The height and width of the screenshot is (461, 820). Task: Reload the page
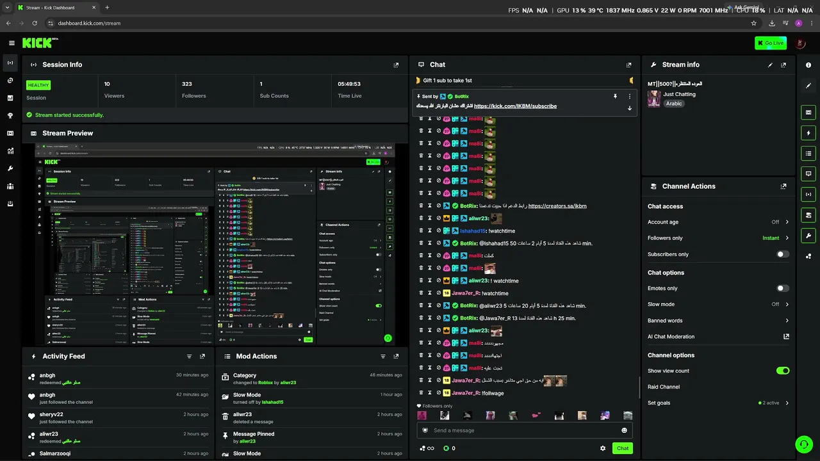[35, 23]
